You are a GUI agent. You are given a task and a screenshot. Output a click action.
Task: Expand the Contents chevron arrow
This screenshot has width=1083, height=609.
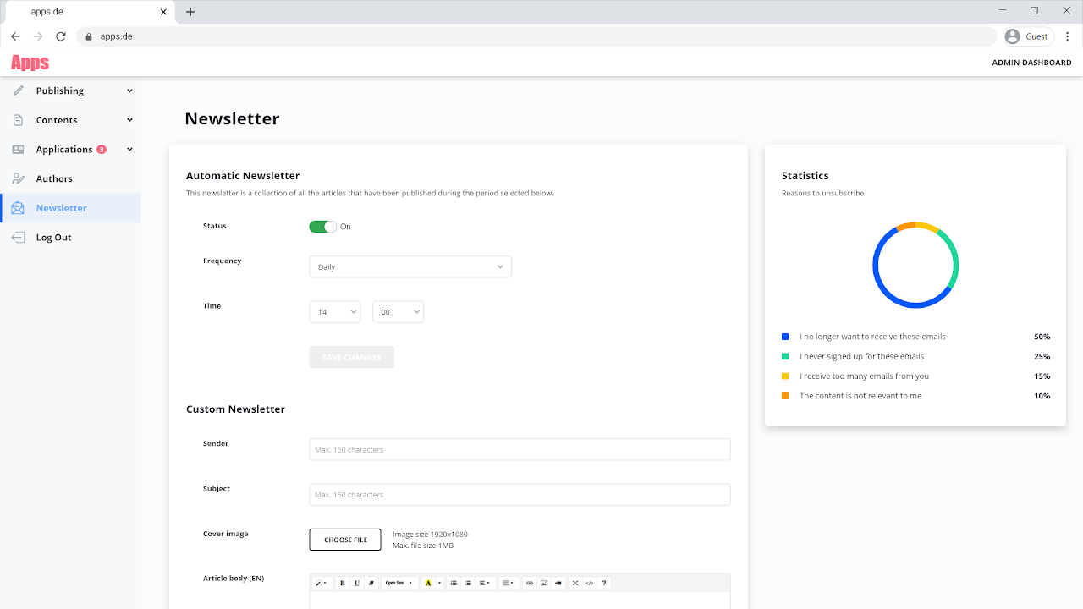coord(129,120)
